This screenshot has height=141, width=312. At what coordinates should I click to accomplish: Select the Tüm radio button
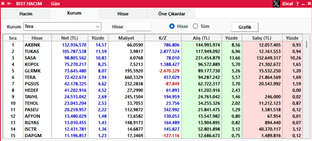[x=195, y=26]
